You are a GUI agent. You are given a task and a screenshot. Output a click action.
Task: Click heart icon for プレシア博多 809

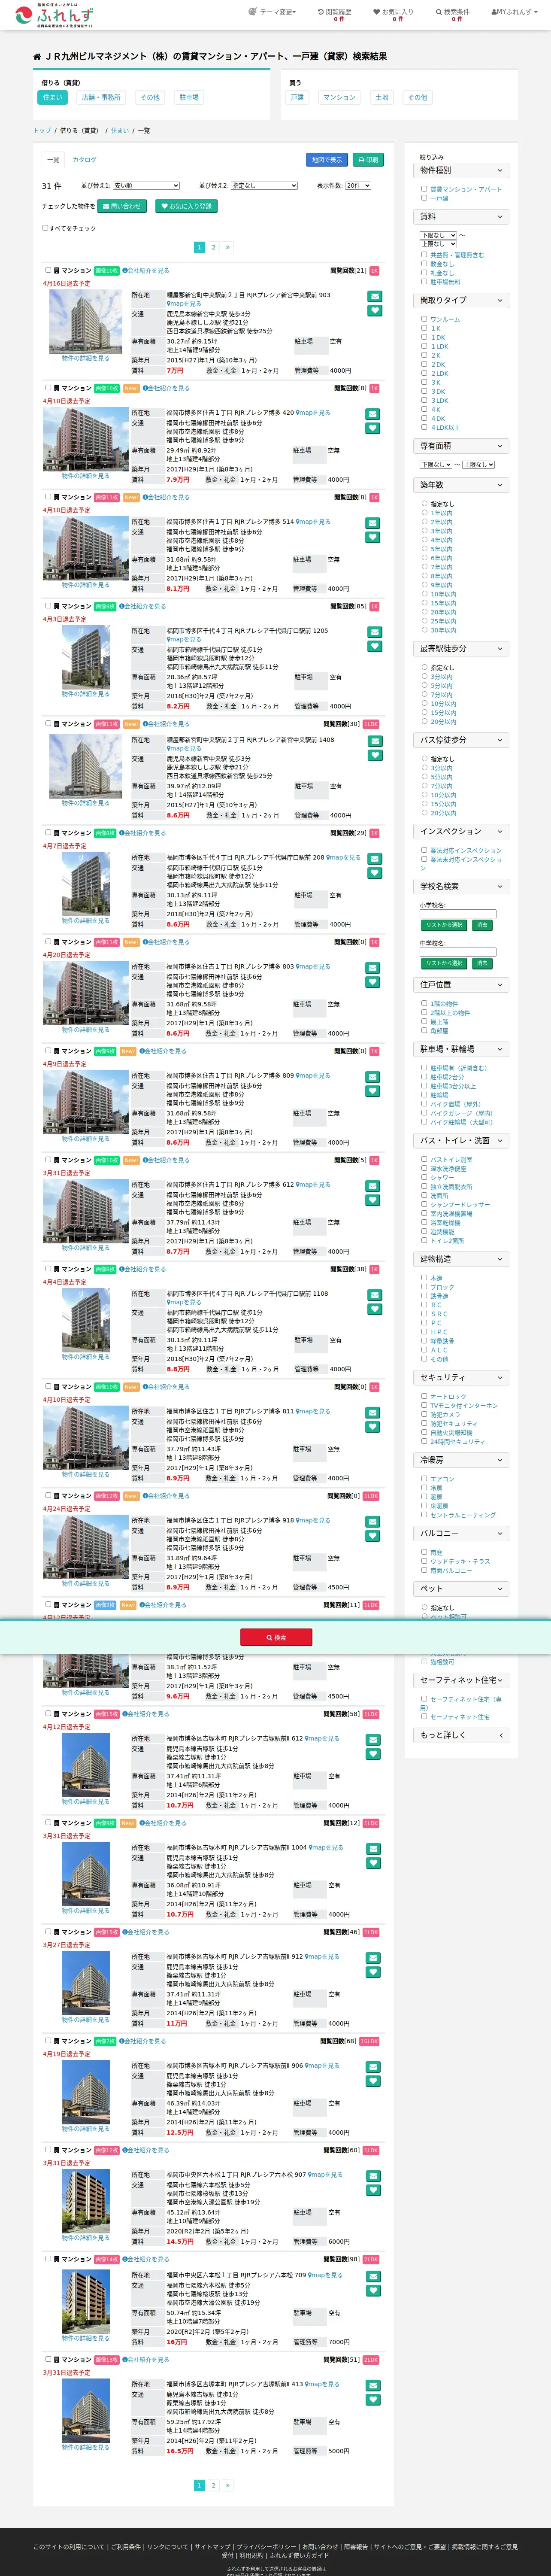372,1091
